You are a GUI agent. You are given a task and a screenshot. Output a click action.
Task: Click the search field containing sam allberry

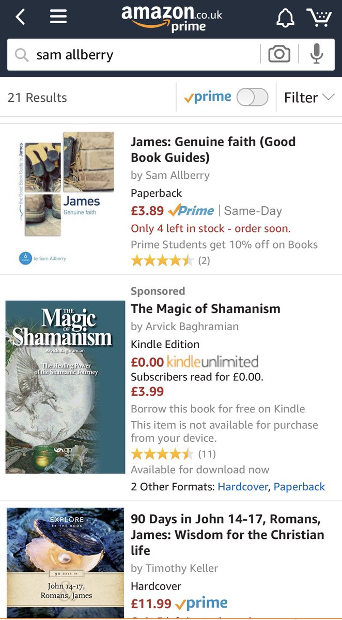(133, 54)
